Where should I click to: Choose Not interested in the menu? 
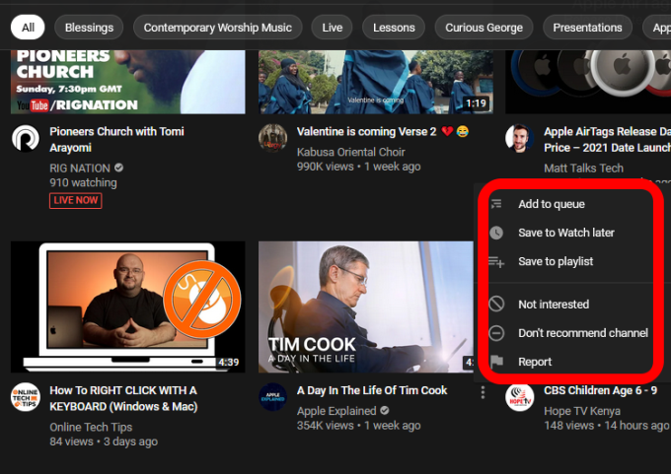pos(553,305)
